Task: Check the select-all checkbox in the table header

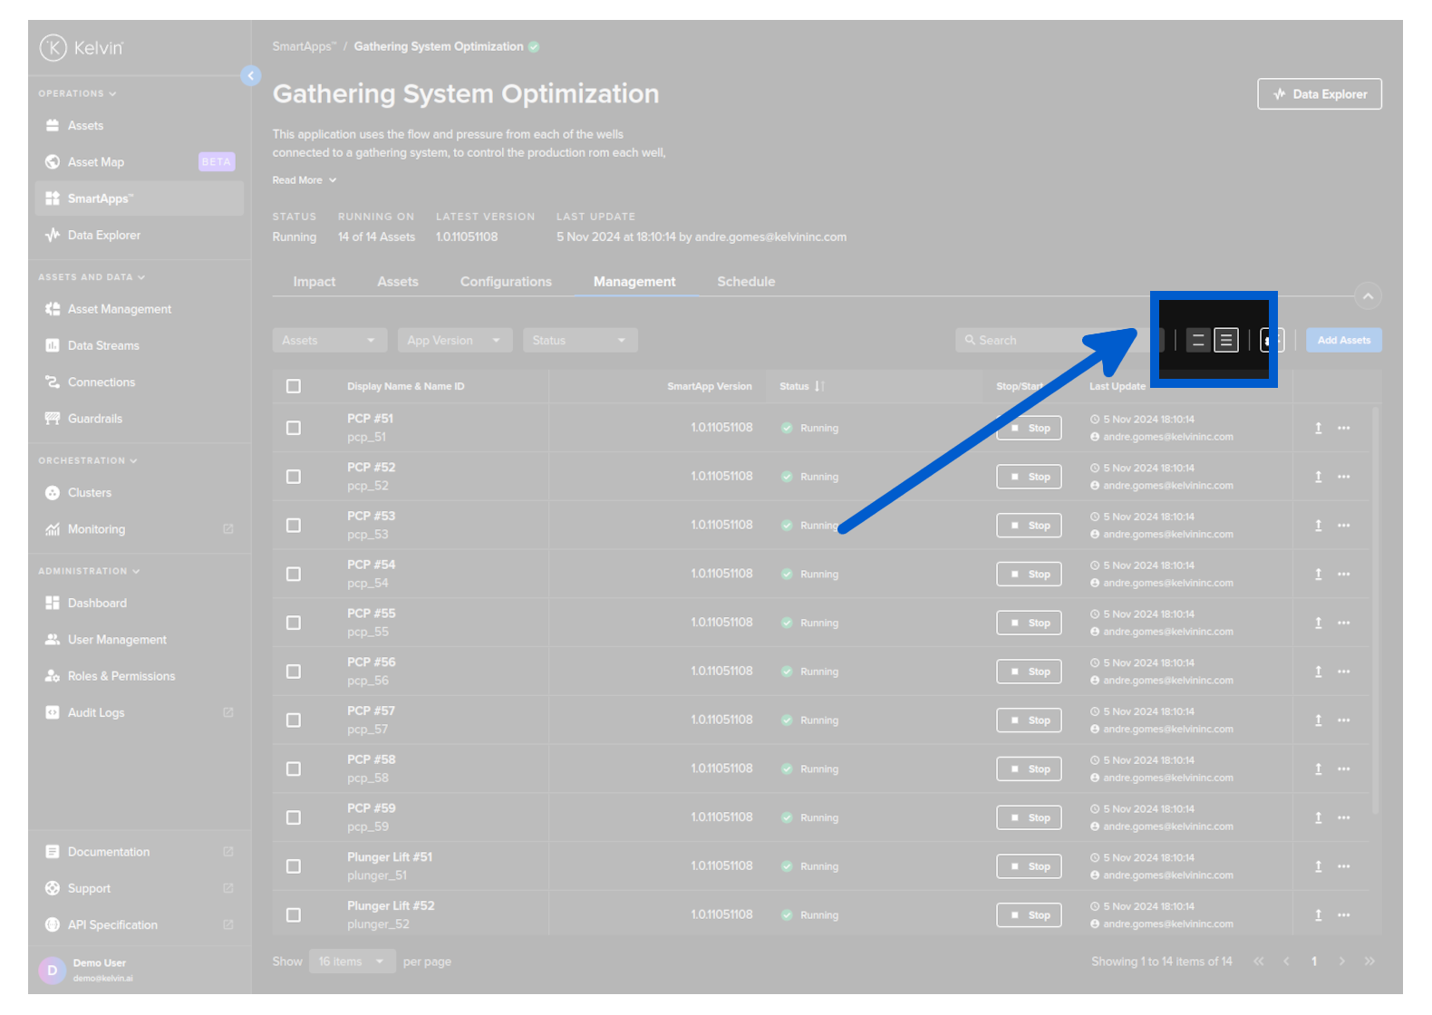Action: 294,387
